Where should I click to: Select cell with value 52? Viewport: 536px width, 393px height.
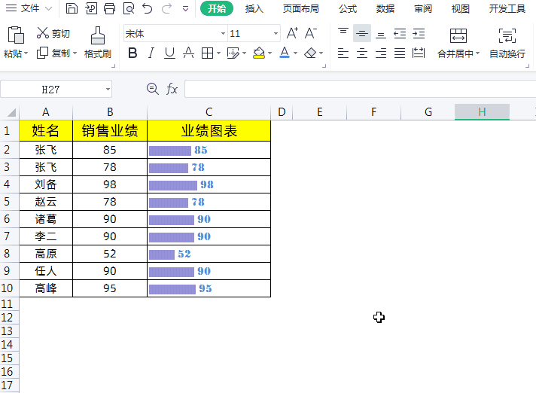tap(110, 254)
